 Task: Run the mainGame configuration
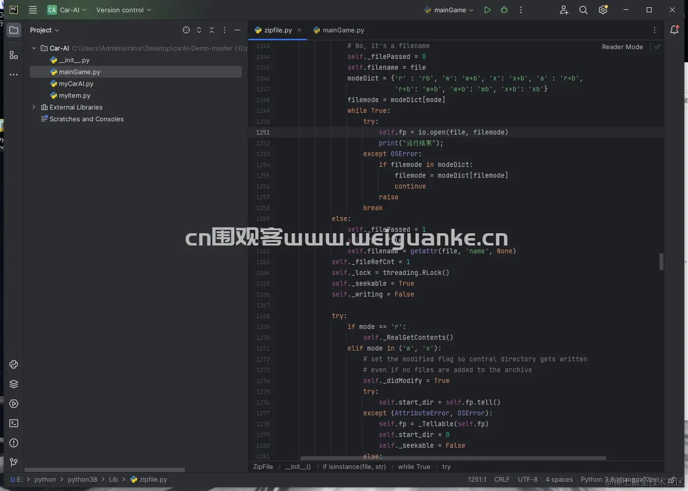[x=487, y=10]
